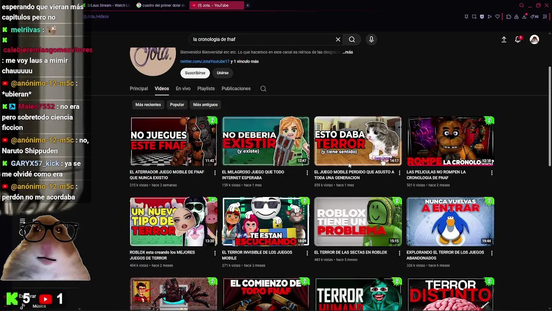Open the Publicaciones channel tab

coord(236,89)
